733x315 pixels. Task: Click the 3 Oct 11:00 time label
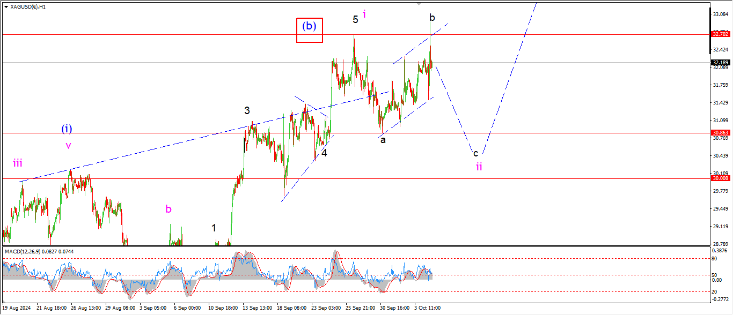(427, 308)
